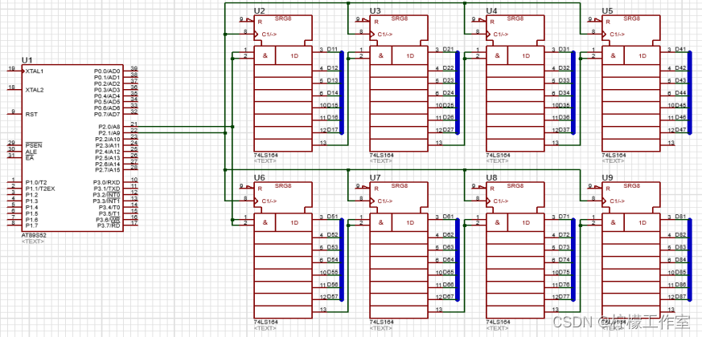
Task: Click the D17 net label
Action: [332, 130]
